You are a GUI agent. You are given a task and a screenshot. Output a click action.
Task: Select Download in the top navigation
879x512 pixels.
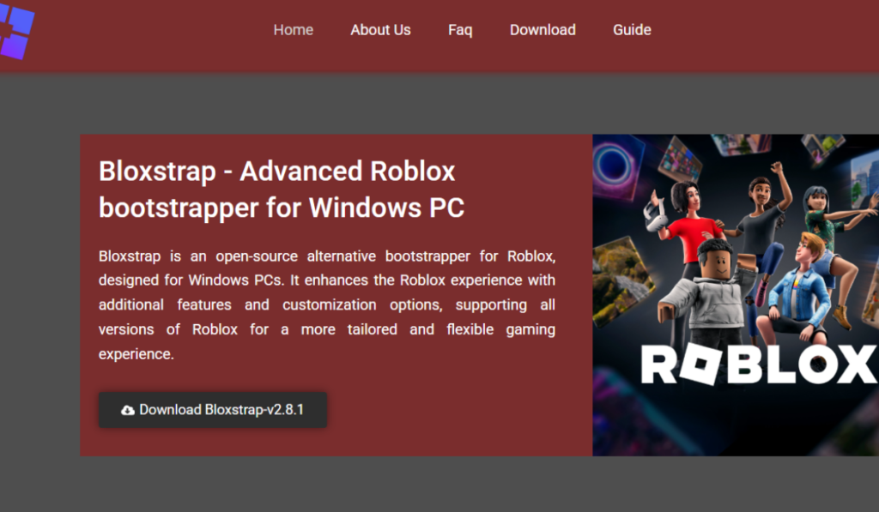point(543,30)
